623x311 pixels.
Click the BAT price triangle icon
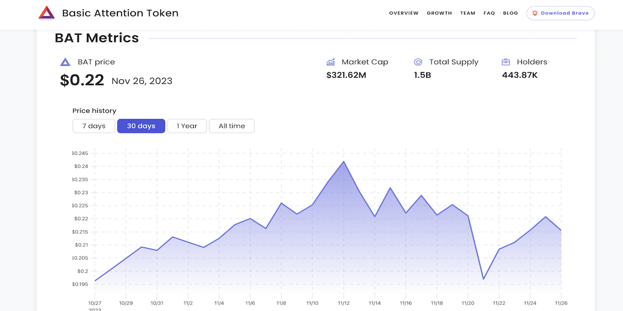pyautogui.click(x=65, y=62)
